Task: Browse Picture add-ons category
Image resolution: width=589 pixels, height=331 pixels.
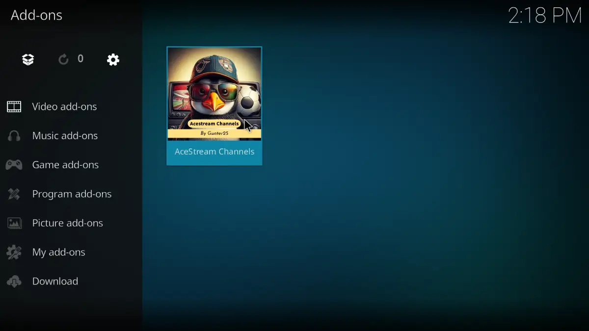Action: [x=67, y=223]
